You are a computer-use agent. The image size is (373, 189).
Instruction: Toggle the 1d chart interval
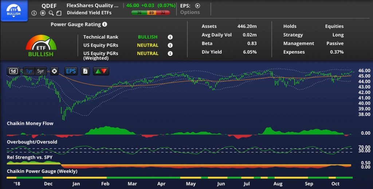(x=13, y=71)
